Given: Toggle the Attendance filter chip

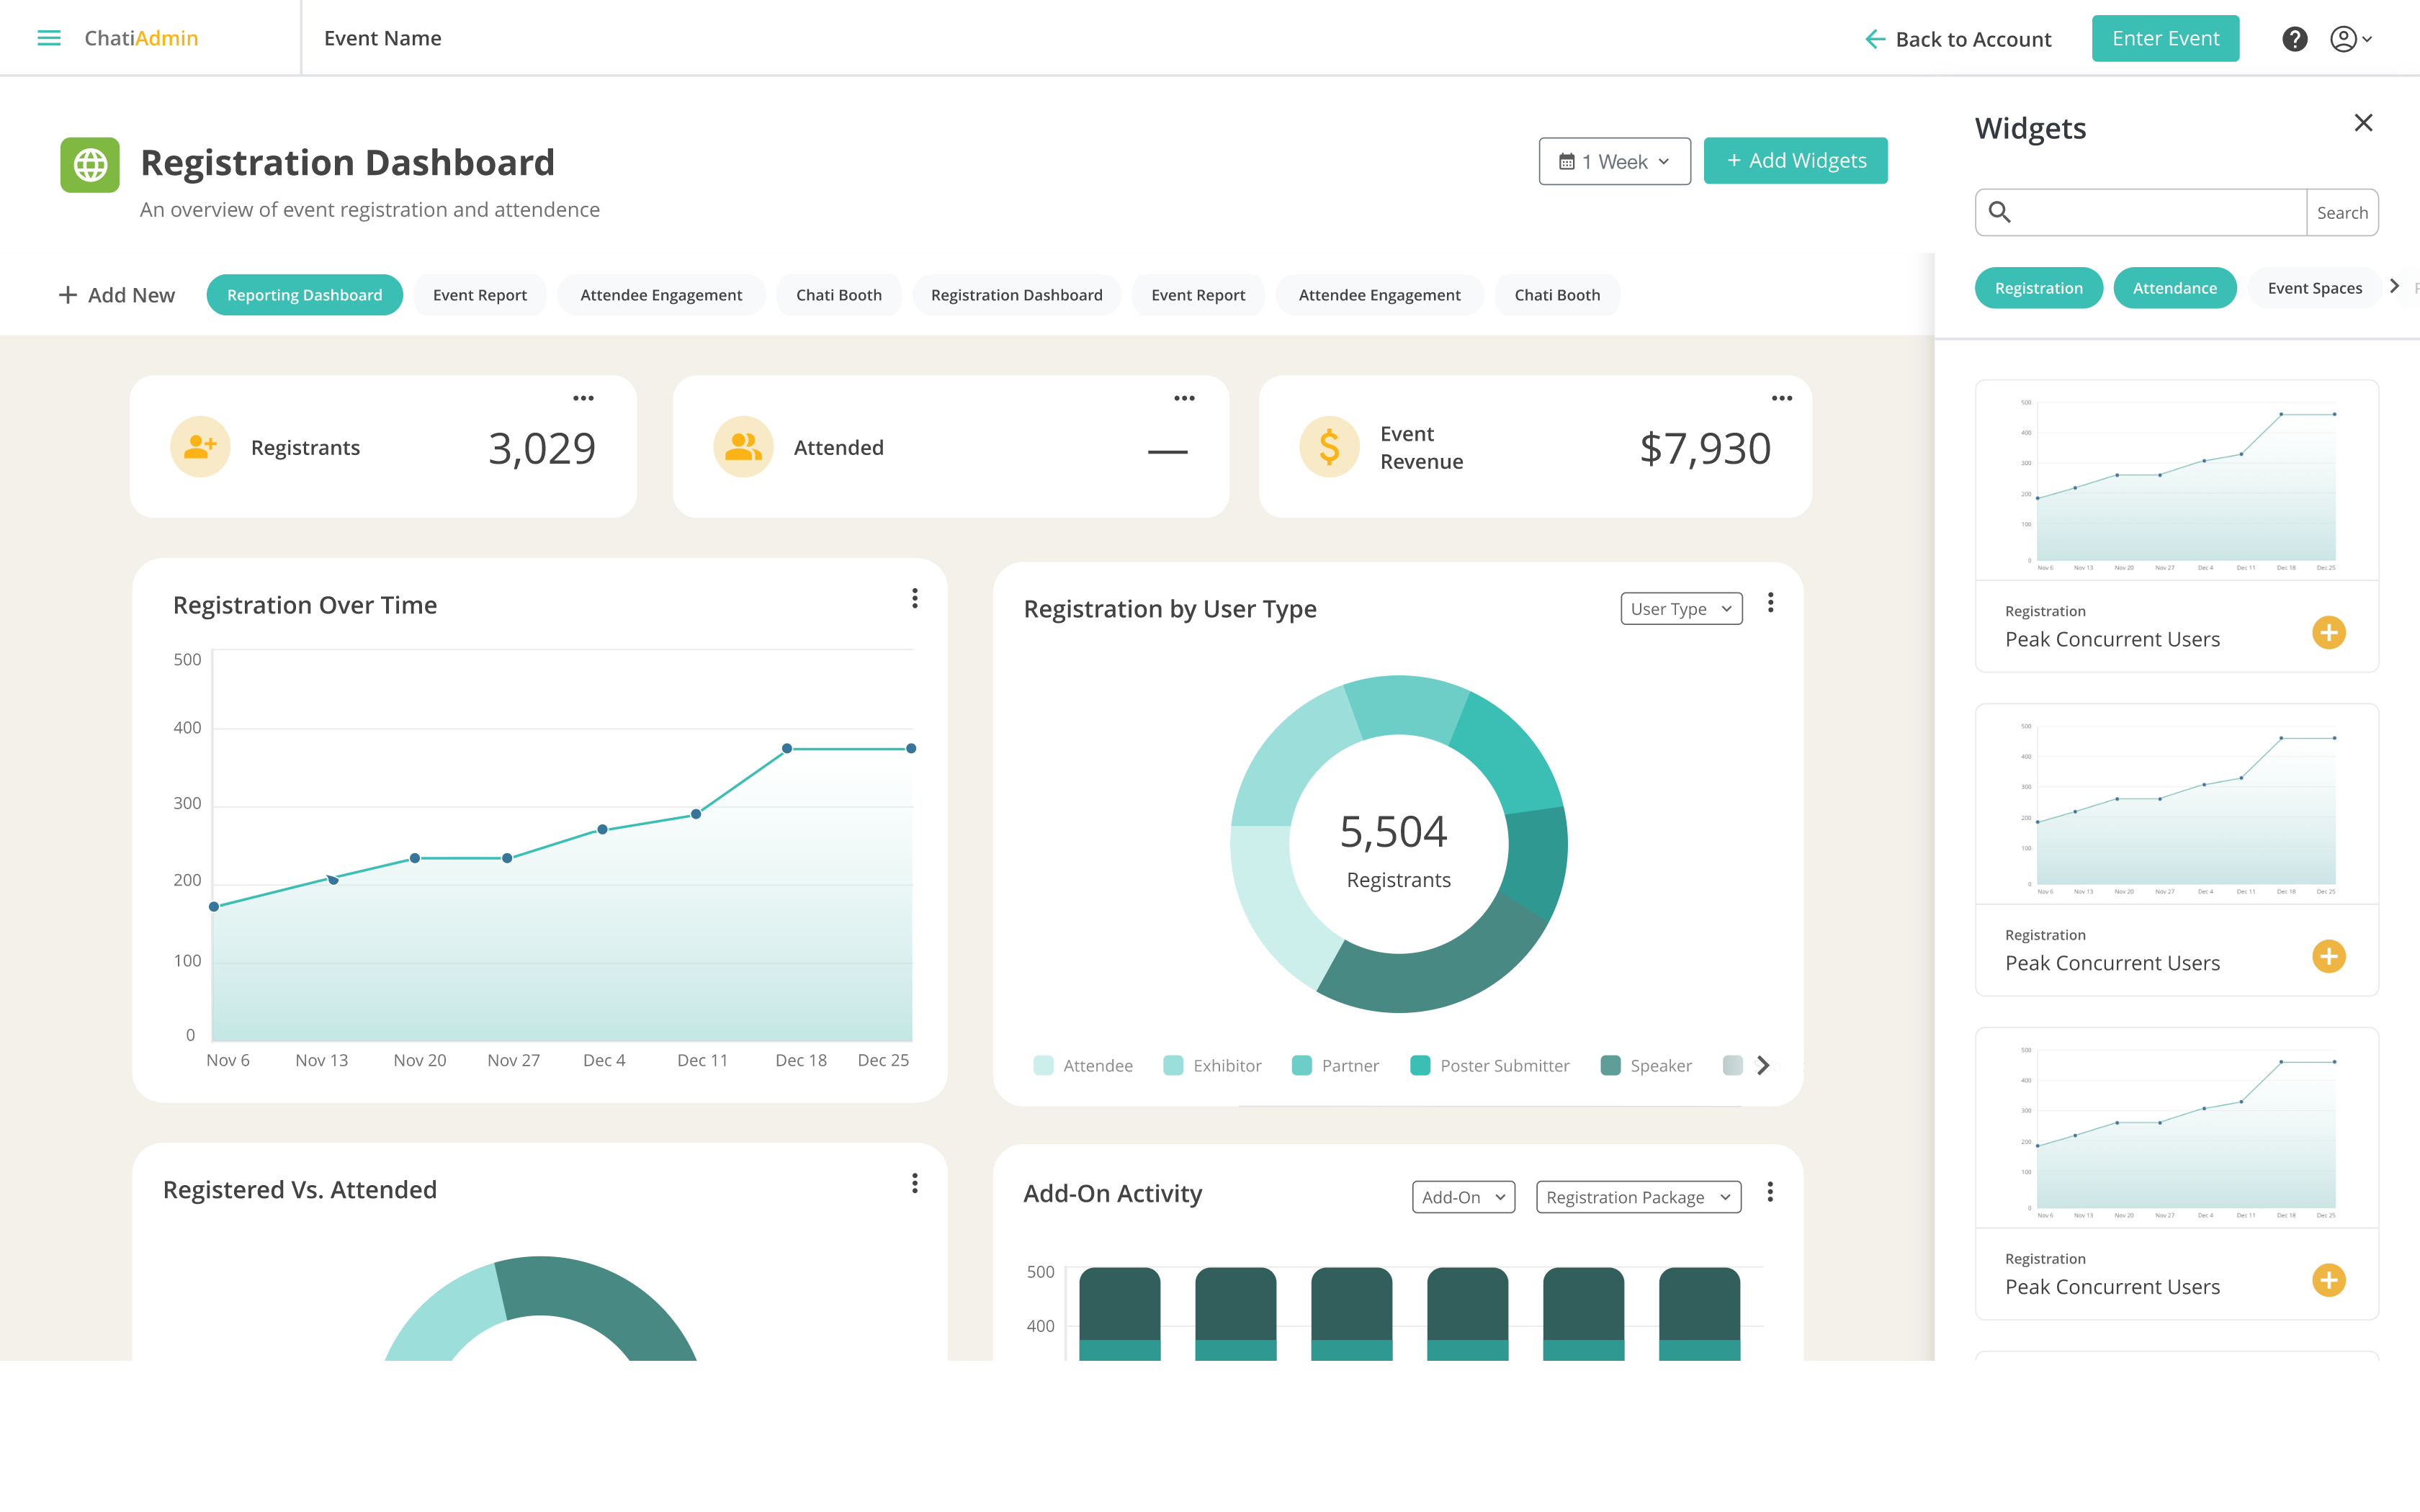Looking at the screenshot, I should (x=2174, y=288).
